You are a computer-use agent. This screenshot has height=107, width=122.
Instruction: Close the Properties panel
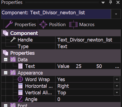click(x=118, y=2)
